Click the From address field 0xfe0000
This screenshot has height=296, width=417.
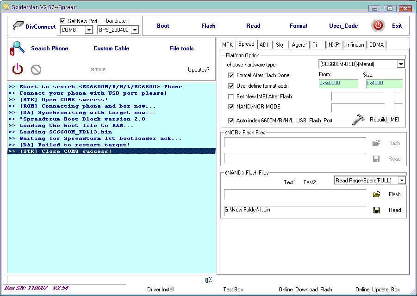click(x=338, y=83)
